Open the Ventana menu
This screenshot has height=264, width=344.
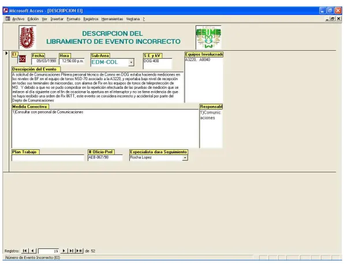pyautogui.click(x=133, y=19)
